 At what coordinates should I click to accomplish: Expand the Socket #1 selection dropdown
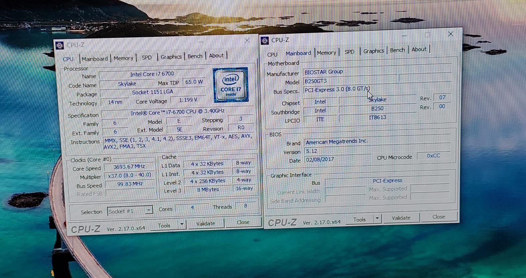(148, 210)
